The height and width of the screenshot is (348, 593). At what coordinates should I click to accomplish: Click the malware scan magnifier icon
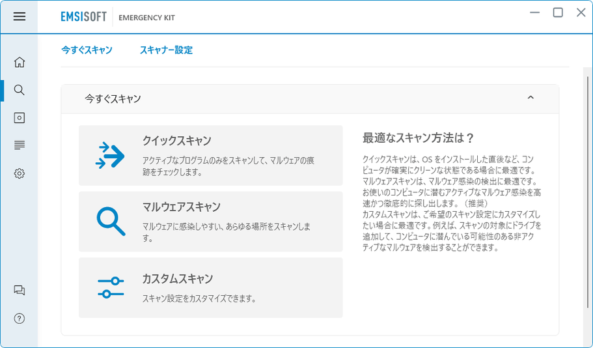point(111,222)
